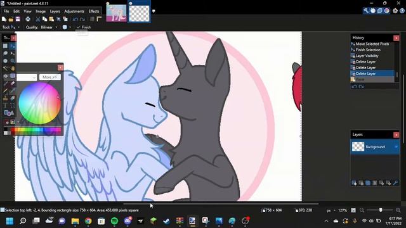Image resolution: width=406 pixels, height=228 pixels.
Task: Click the Copy icon in toolbar
Action: point(44,19)
